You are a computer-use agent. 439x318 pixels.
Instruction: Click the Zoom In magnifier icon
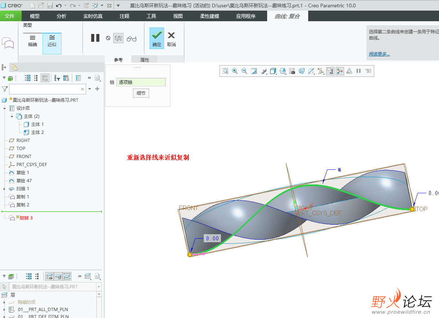coord(235,71)
